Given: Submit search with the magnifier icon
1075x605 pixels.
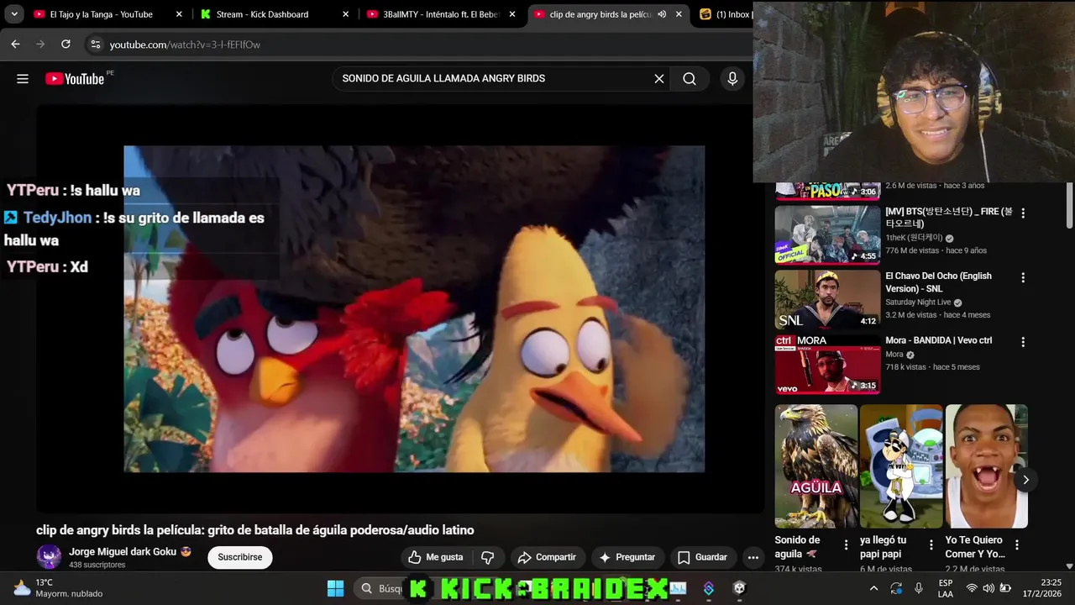Looking at the screenshot, I should (x=690, y=78).
